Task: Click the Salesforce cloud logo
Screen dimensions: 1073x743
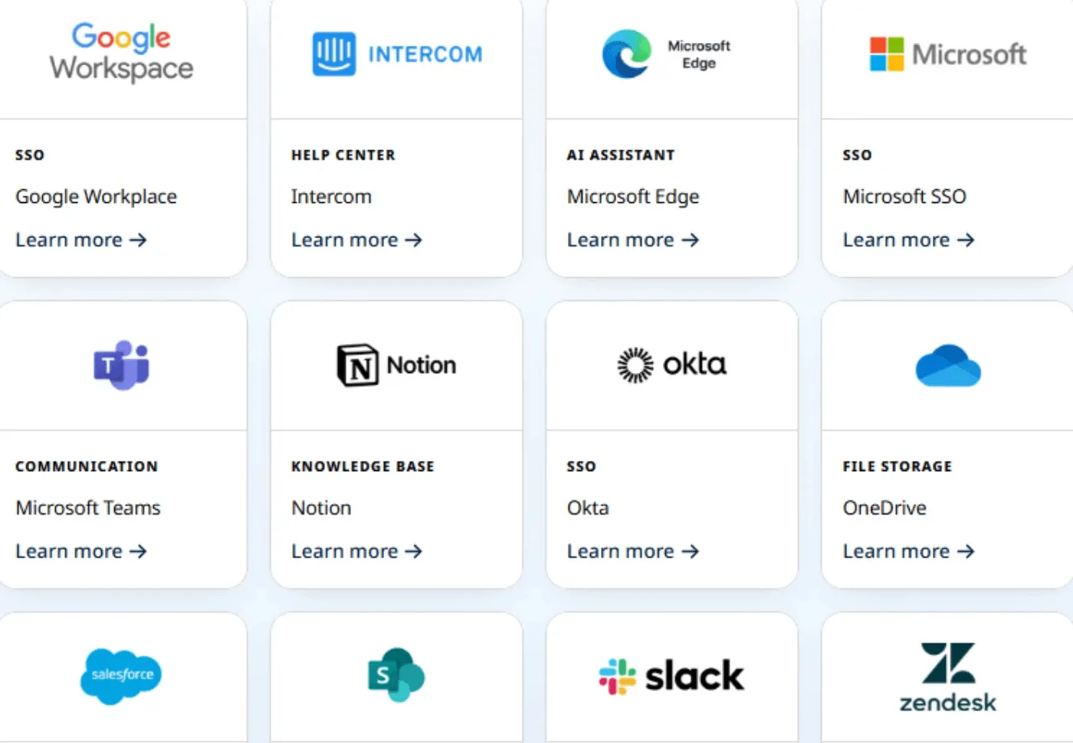Action: pos(121,676)
